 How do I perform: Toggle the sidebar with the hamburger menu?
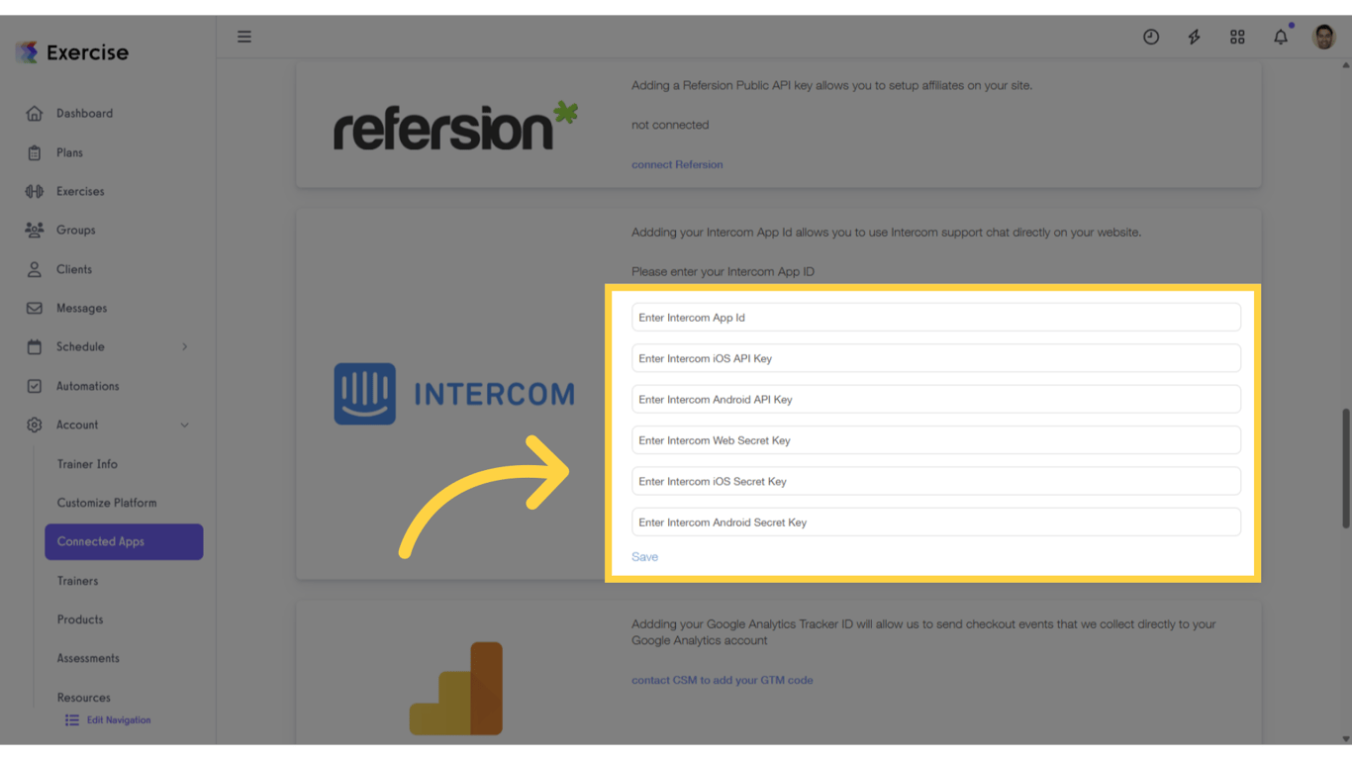pos(244,36)
